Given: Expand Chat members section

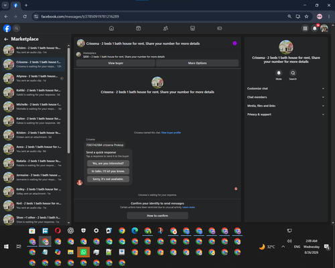Looking at the screenshot, I should pyautogui.click(x=285, y=97).
